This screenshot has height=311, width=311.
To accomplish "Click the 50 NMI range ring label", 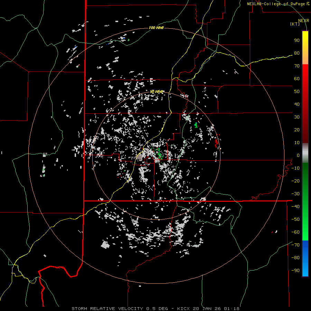I will [156, 92].
